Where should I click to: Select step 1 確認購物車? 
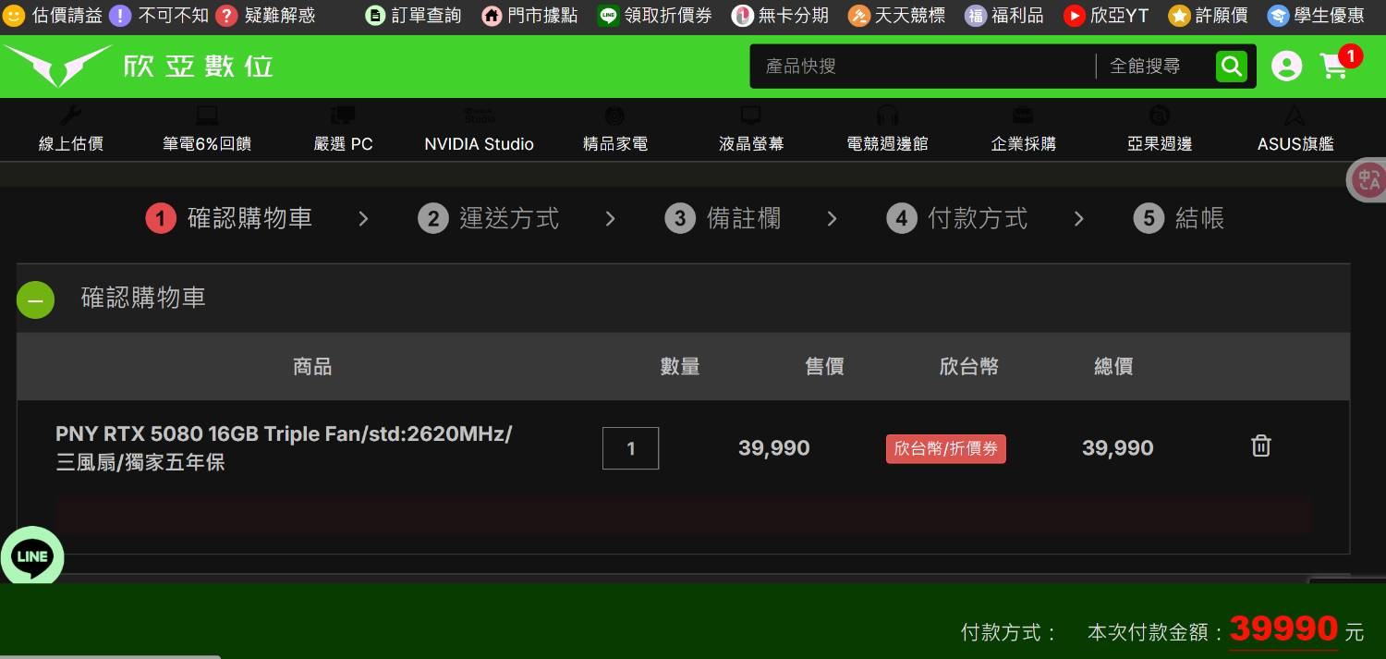click(229, 218)
